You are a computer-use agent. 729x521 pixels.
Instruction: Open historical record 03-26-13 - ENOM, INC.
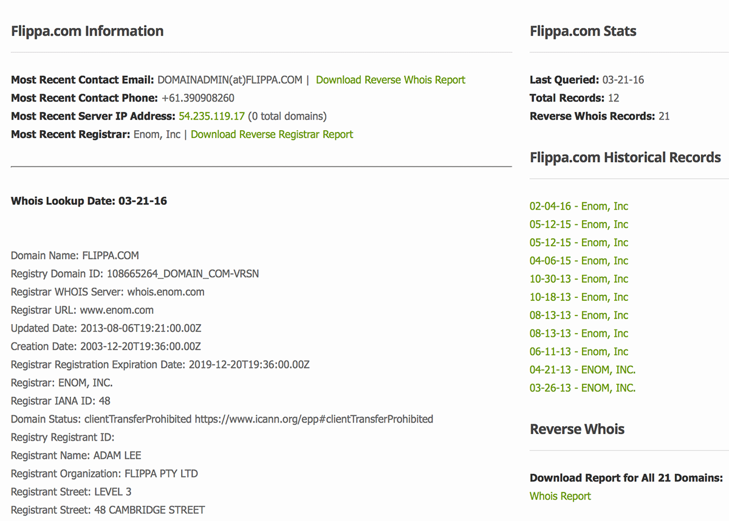(x=583, y=388)
